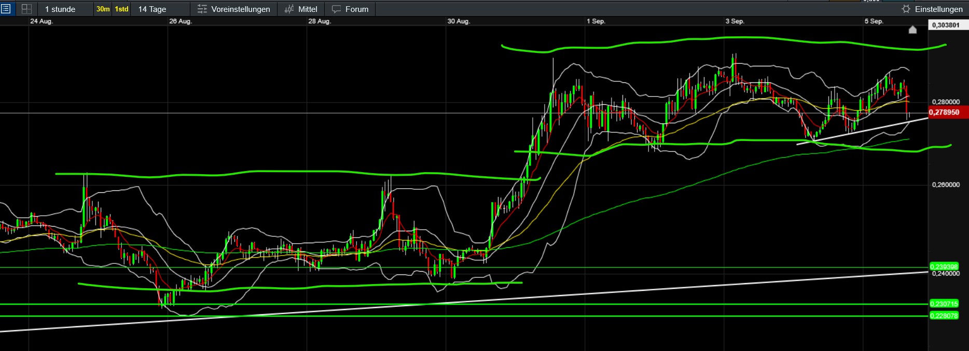Click the 5 Sep. date label
Screen dimensions: 969x351
click(874, 21)
